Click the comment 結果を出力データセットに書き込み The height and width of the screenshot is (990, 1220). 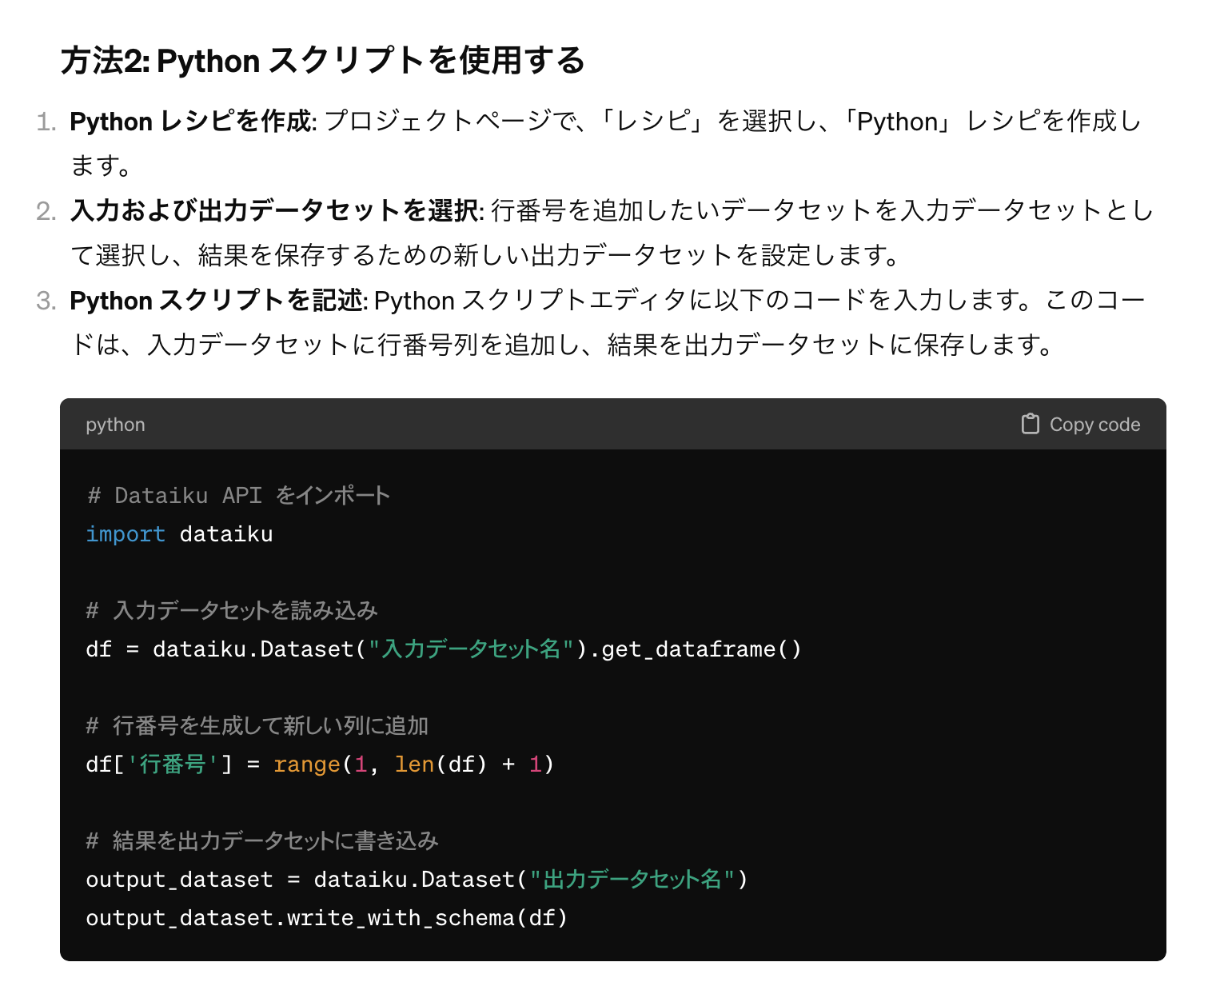coord(262,841)
